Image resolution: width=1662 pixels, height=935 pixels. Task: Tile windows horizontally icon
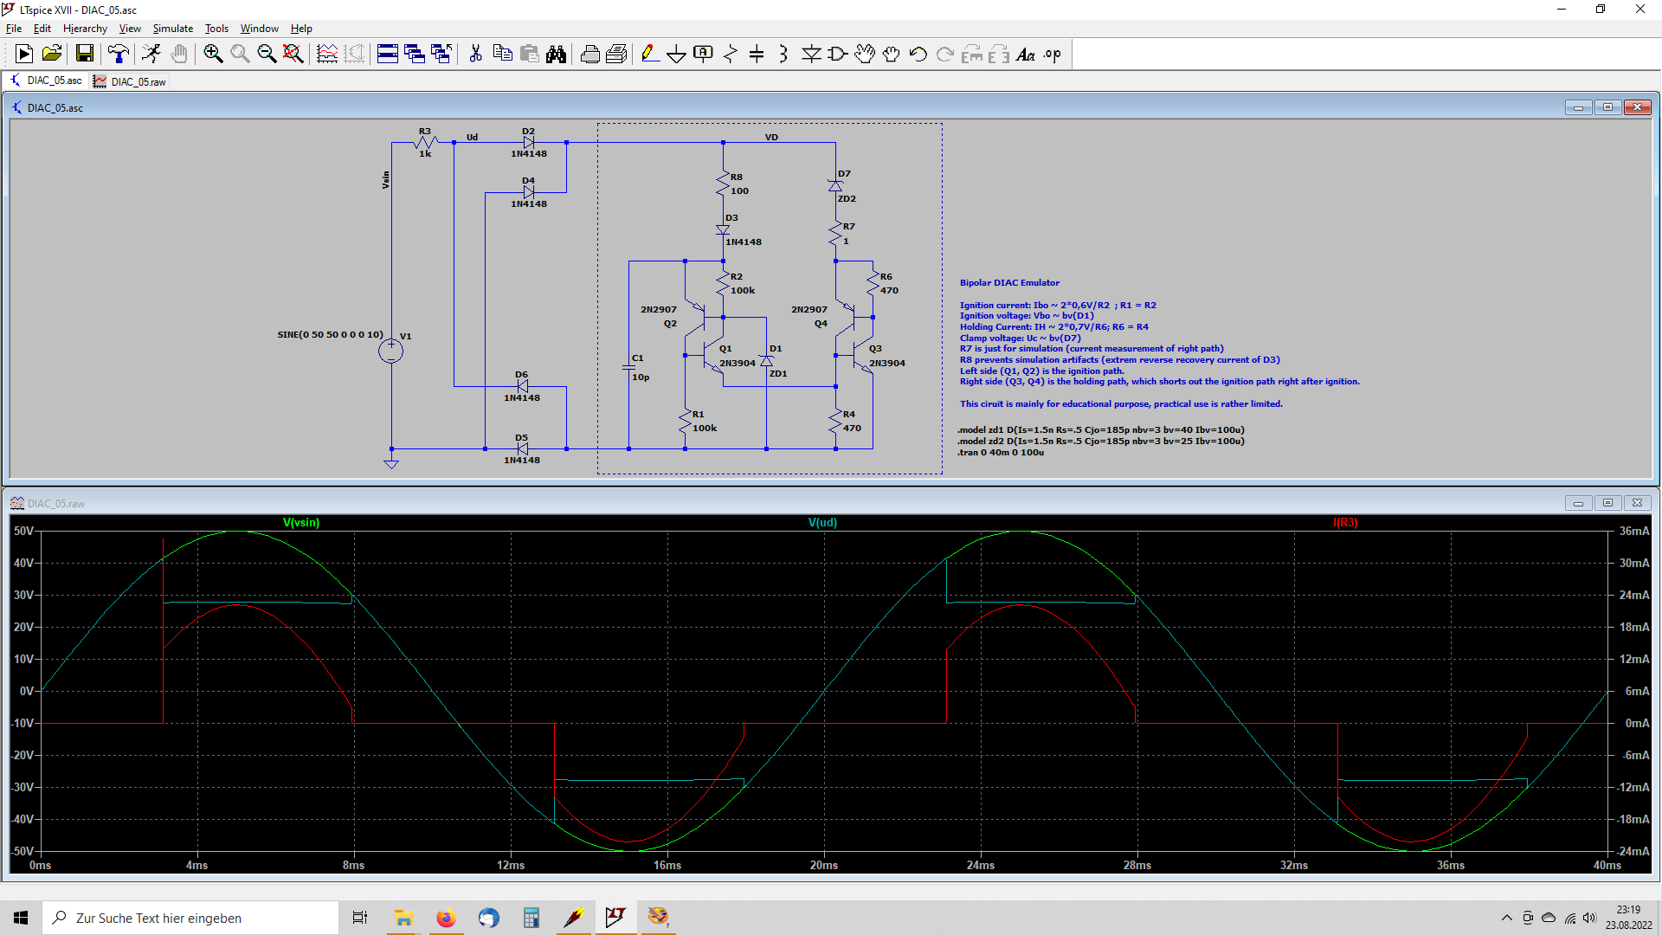tap(388, 54)
